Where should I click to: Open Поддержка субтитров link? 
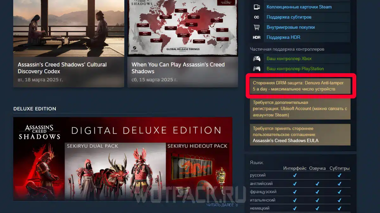(289, 17)
